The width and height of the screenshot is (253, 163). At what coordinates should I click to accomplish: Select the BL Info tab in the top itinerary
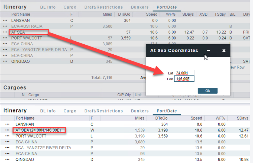point(48,7)
